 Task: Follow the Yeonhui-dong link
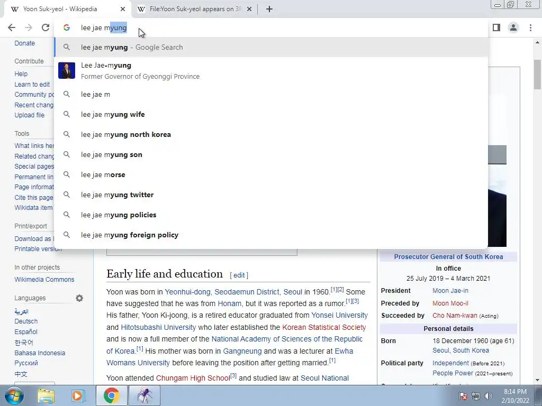pos(187,292)
